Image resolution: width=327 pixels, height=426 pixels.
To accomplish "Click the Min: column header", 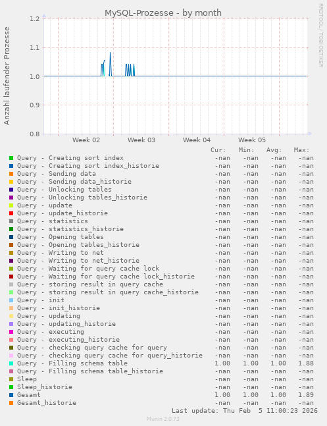I will pyautogui.click(x=246, y=150).
